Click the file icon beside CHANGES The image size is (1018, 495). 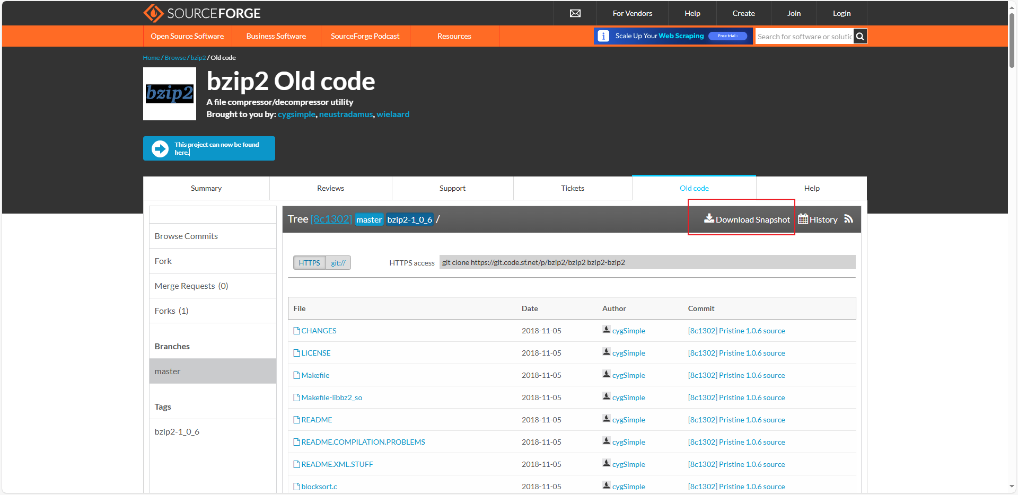tap(297, 330)
